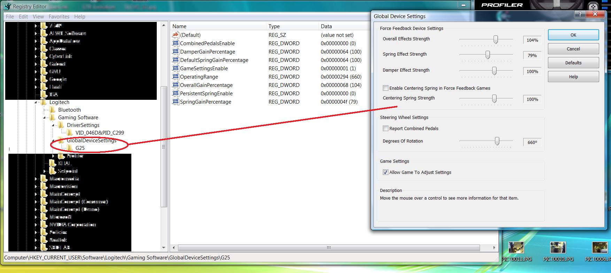611x273 pixels.
Task: Click the Help button in the dialog
Action: pyautogui.click(x=573, y=77)
